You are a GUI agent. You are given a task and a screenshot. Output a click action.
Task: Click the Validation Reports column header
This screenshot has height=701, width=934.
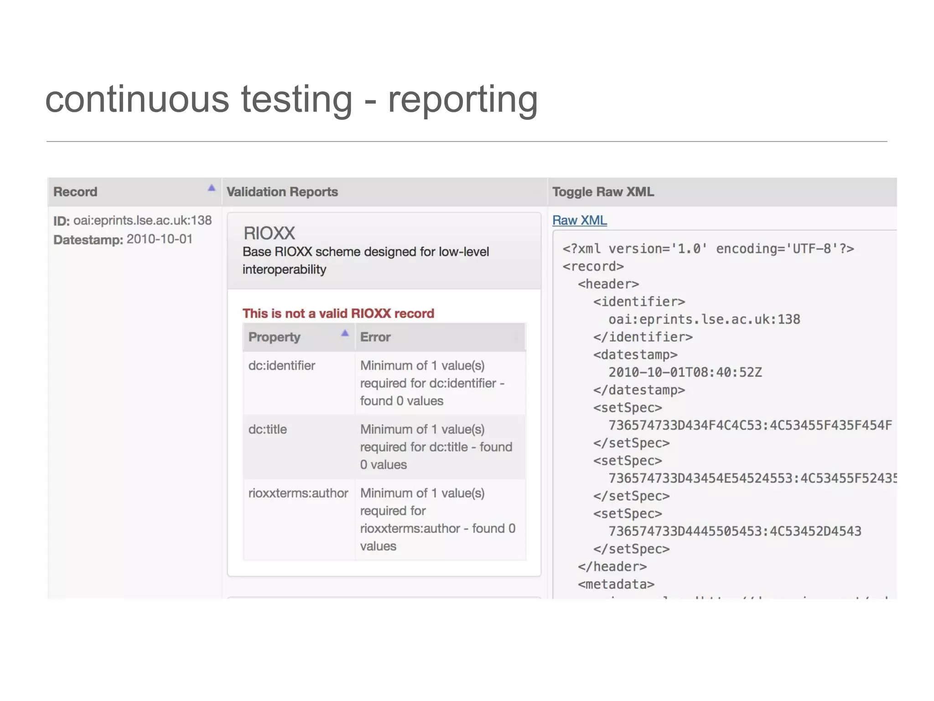tap(384, 192)
